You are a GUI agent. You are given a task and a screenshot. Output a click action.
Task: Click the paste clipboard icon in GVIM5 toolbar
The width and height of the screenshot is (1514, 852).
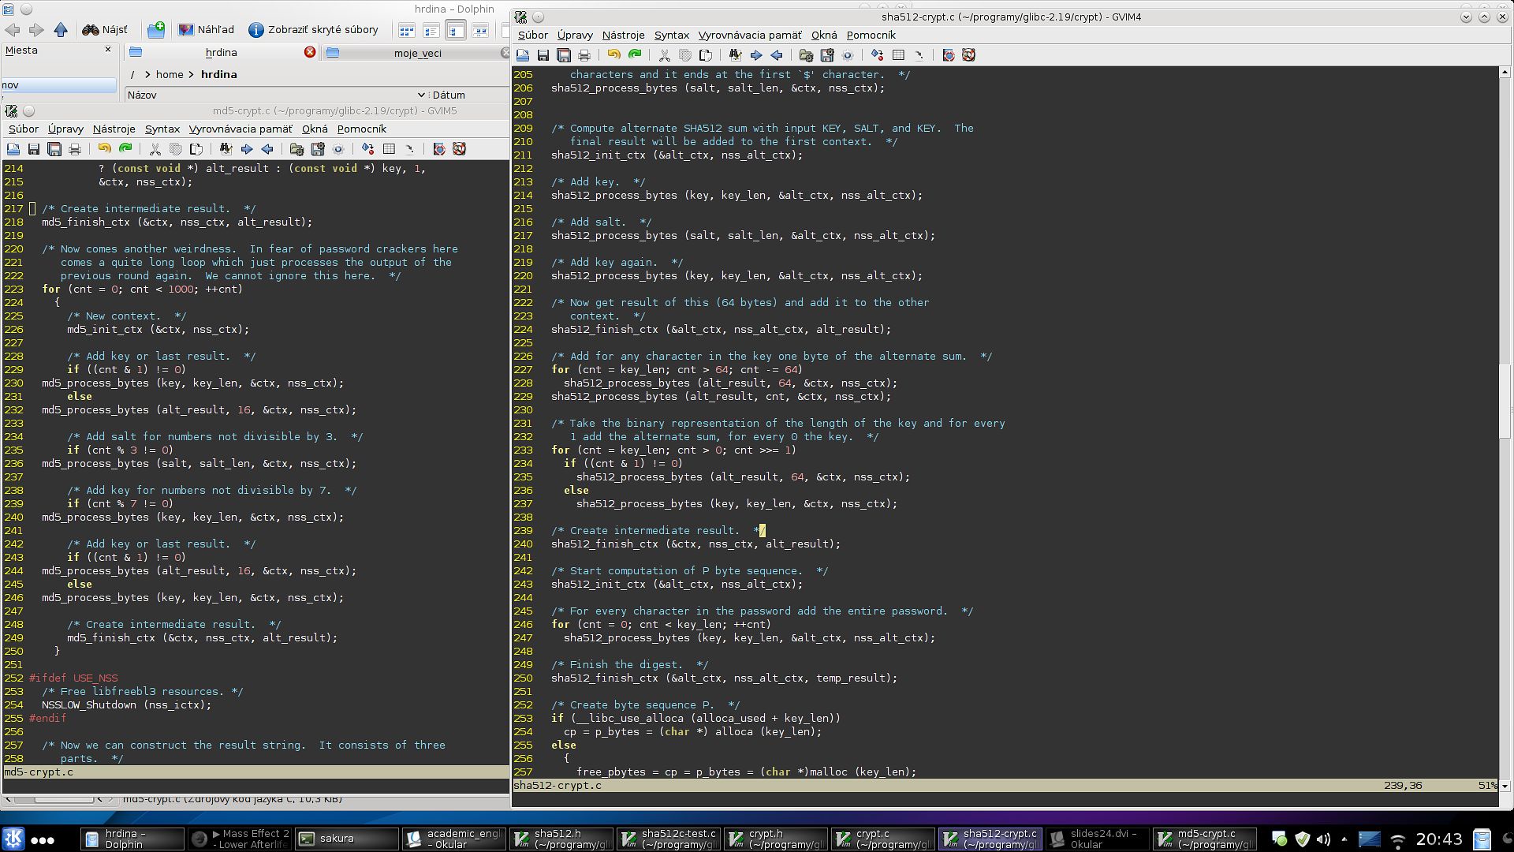196,149
